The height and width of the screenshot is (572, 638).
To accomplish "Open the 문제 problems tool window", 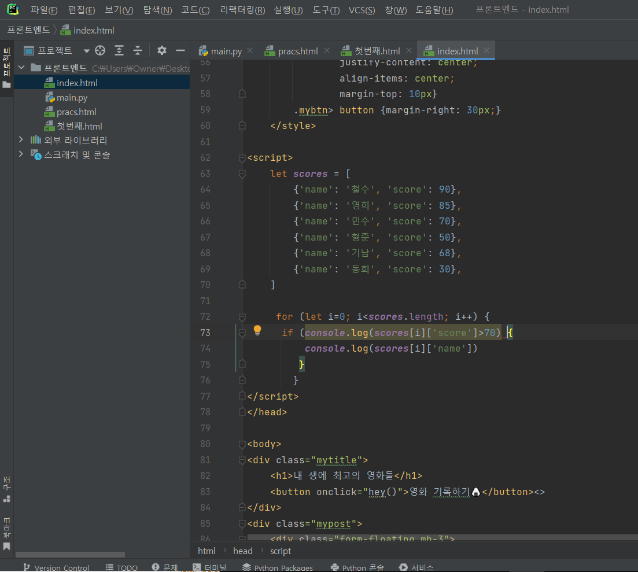I will pos(165,567).
